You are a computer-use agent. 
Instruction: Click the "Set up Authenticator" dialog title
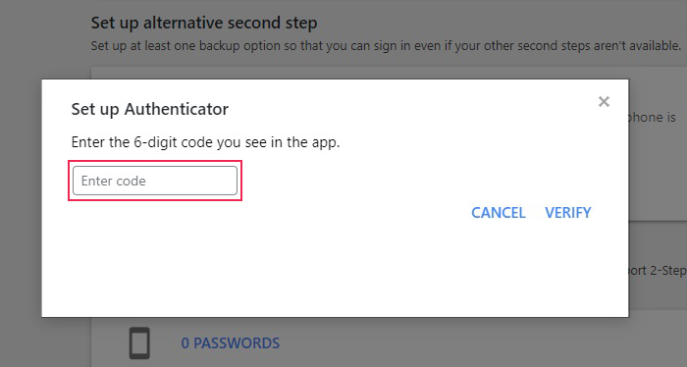pos(150,109)
